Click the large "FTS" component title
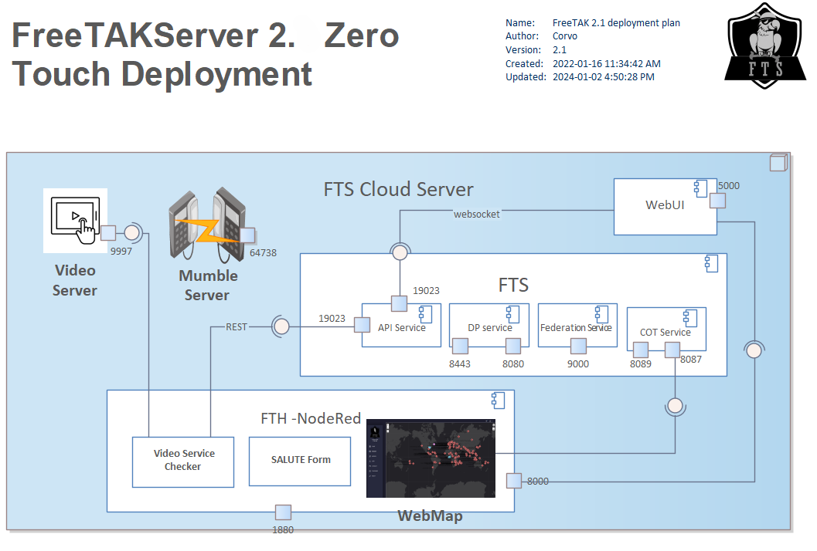This screenshot has width=817, height=551. click(x=513, y=285)
